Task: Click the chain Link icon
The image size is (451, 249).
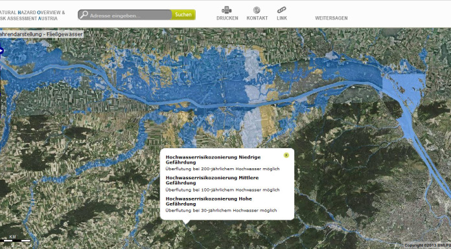Action: click(281, 10)
